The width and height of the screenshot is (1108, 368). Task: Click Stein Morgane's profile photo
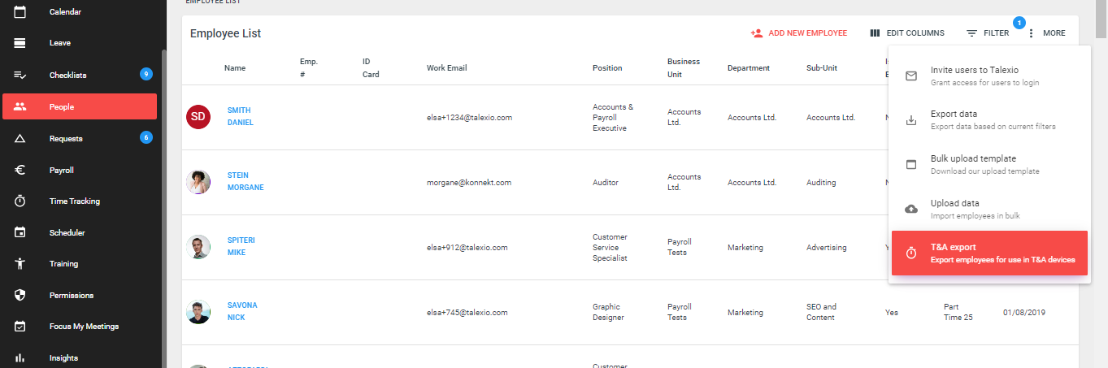(x=198, y=182)
